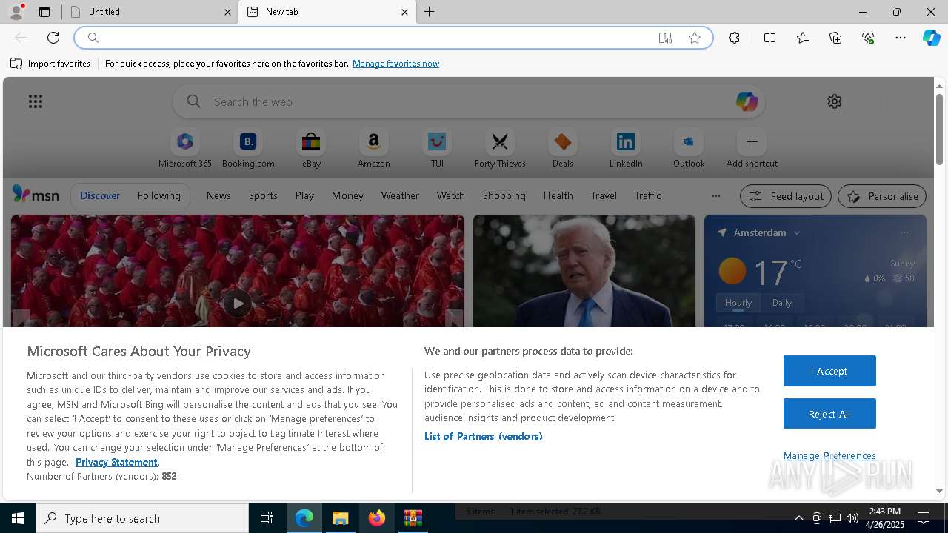The height and width of the screenshot is (533, 948).
Task: Open Manage Preferences link
Action: [x=829, y=455]
